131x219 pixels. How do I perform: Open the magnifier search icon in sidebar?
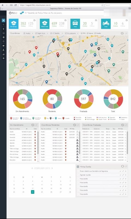click(4, 25)
